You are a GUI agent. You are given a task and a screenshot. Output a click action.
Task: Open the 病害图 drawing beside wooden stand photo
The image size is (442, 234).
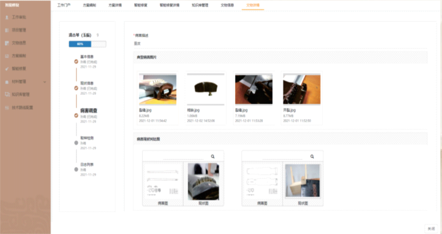pos(262,182)
